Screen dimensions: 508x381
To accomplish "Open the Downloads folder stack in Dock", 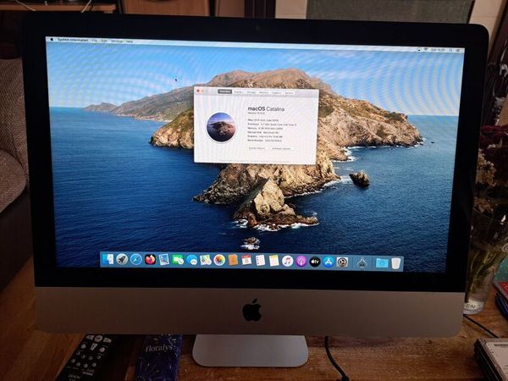I will (381, 262).
